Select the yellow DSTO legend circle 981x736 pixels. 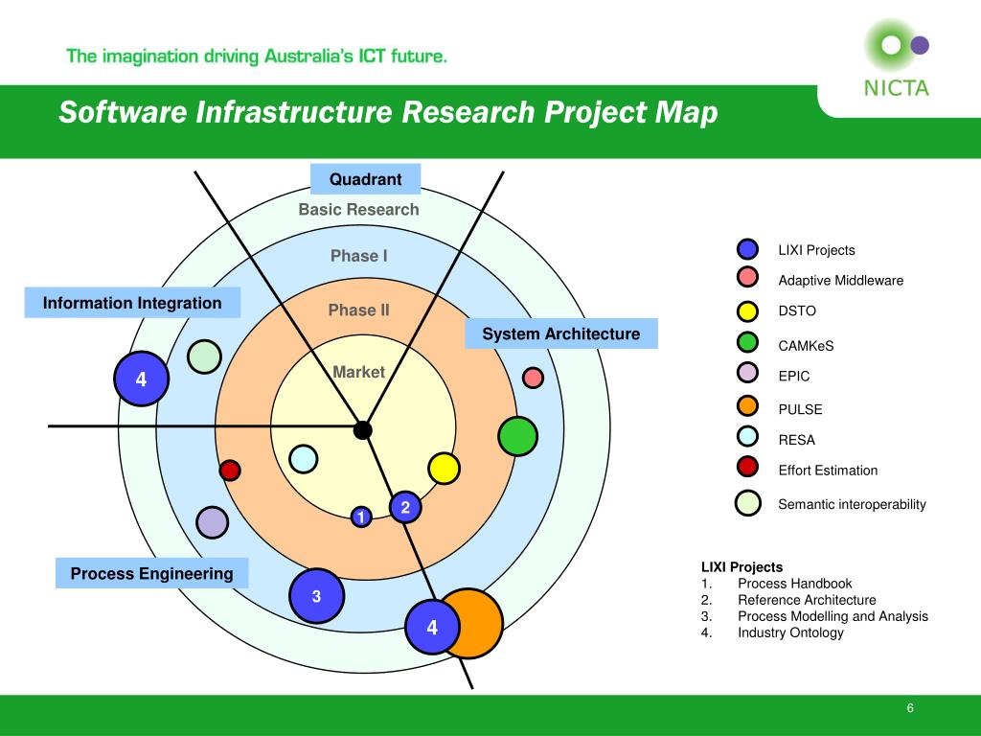coord(747,311)
